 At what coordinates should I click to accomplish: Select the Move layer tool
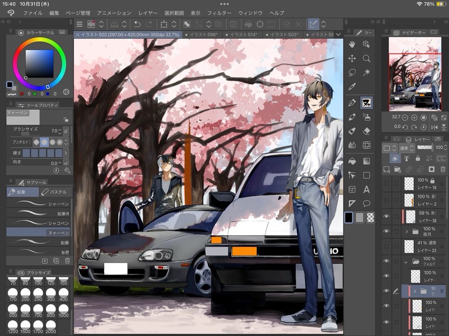point(352,59)
